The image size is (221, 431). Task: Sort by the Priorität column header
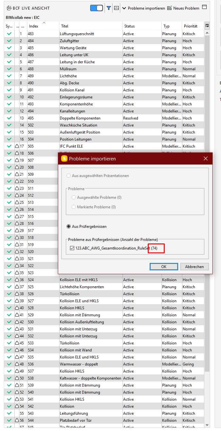(193, 26)
